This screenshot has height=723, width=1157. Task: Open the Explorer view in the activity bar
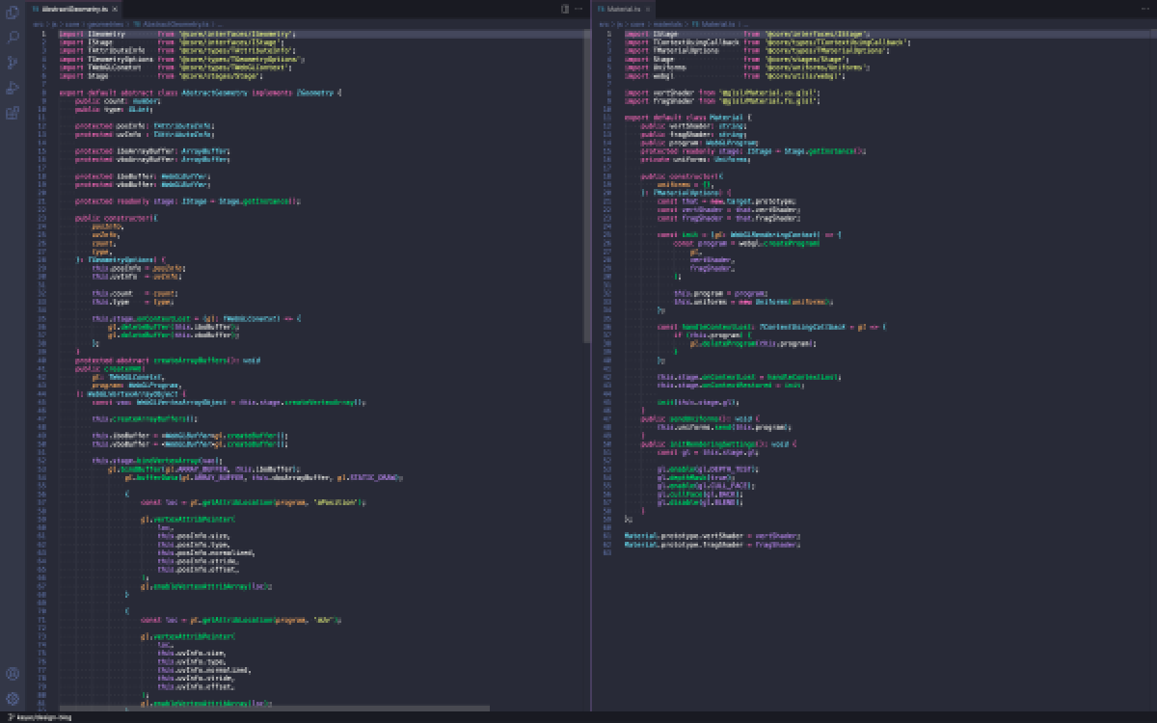click(x=13, y=13)
